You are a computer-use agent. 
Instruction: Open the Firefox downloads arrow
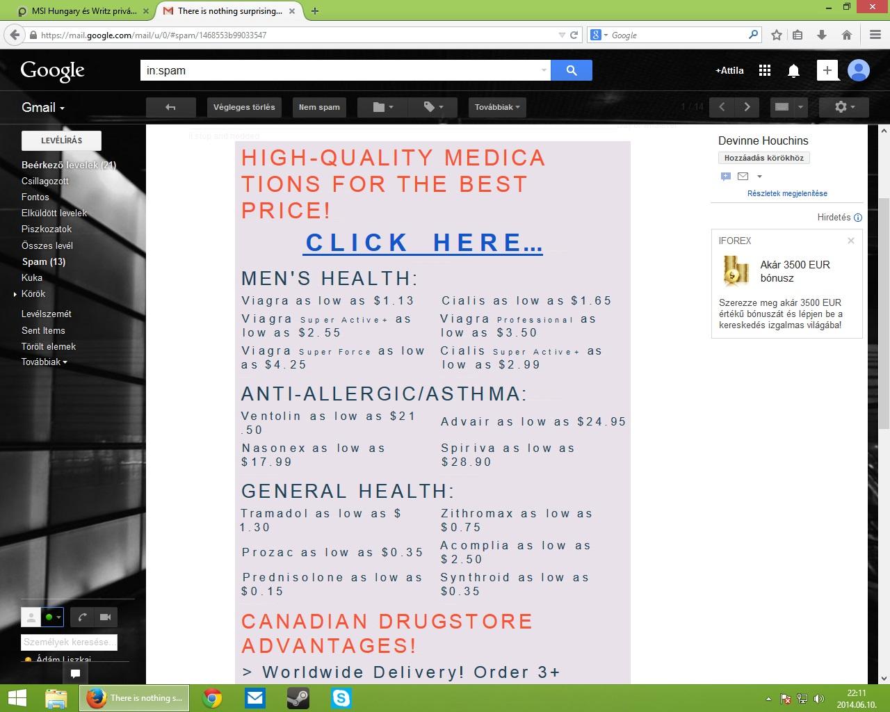tap(822, 35)
